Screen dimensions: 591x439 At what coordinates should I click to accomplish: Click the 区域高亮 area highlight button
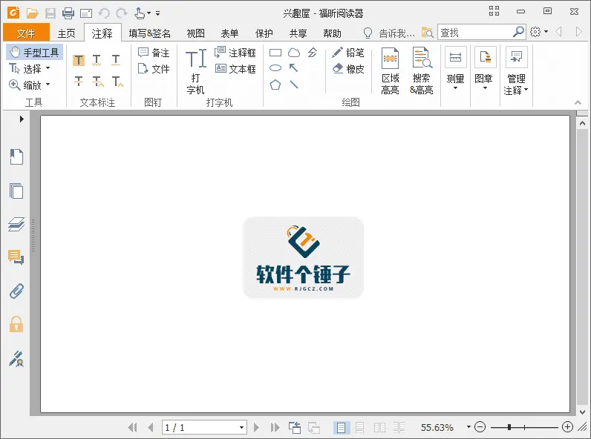click(x=390, y=70)
